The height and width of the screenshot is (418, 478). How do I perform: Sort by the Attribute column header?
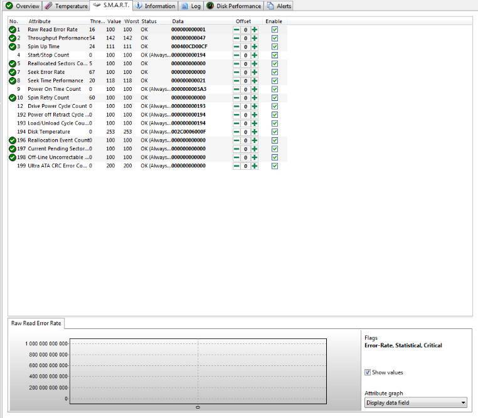(x=40, y=21)
